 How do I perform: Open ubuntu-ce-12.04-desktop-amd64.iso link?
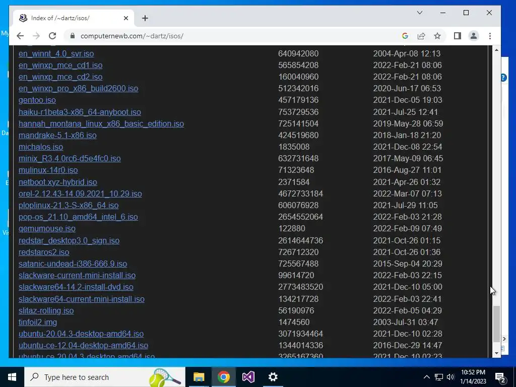83,346
